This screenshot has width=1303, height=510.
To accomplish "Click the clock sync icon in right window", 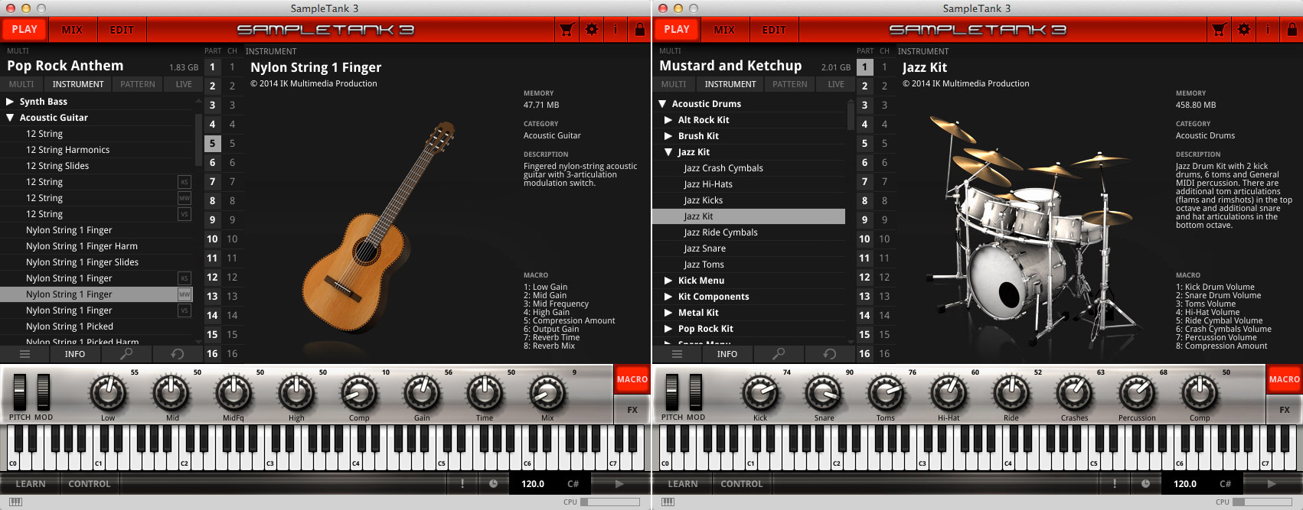I will (1146, 483).
